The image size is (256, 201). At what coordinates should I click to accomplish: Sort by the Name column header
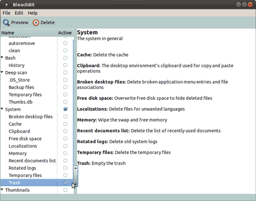pos(28,33)
